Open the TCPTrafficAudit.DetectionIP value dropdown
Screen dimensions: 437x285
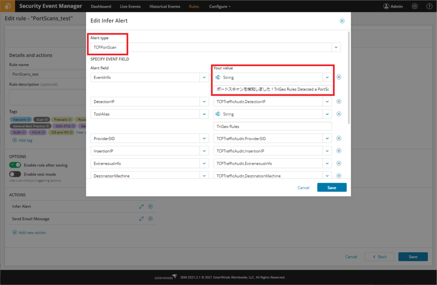click(x=327, y=102)
